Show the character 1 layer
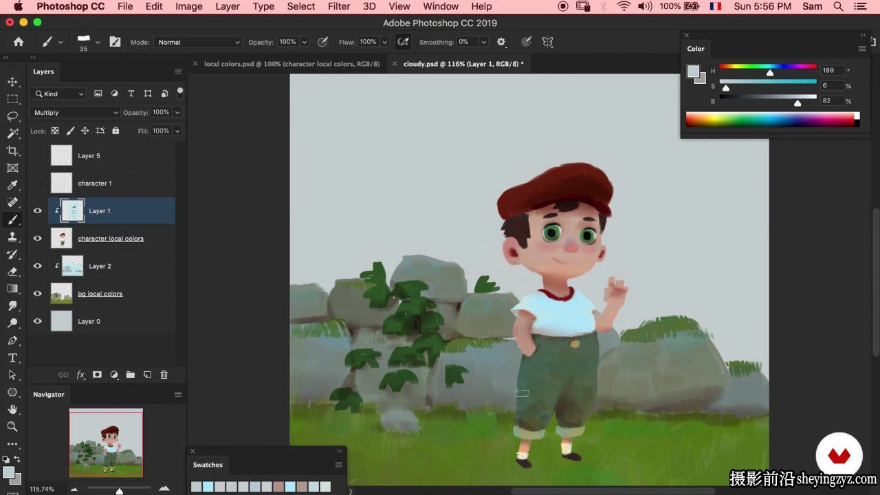The width and height of the screenshot is (880, 495). pyautogui.click(x=38, y=184)
